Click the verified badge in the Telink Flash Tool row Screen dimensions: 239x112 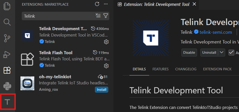41,65
